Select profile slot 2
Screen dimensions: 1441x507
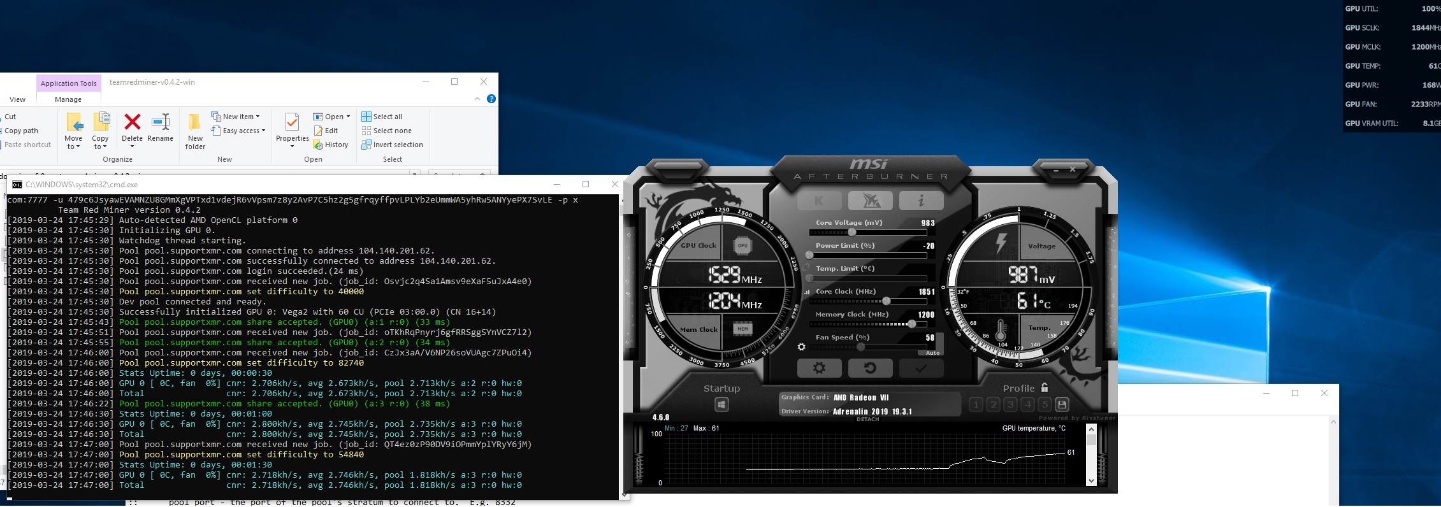pos(993,404)
